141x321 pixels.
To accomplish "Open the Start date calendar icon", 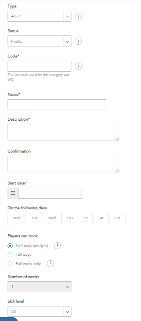I will coord(13,193).
